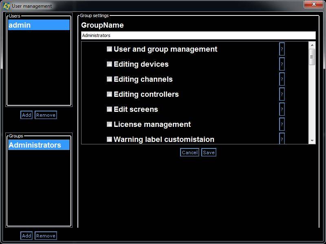Click Add button under Users list
This screenshot has height=244, width=326.
26,115
